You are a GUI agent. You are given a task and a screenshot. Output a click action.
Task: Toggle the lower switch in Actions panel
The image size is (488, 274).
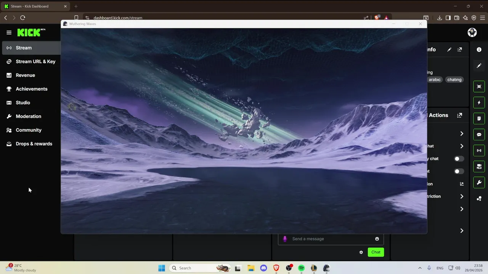click(x=459, y=171)
